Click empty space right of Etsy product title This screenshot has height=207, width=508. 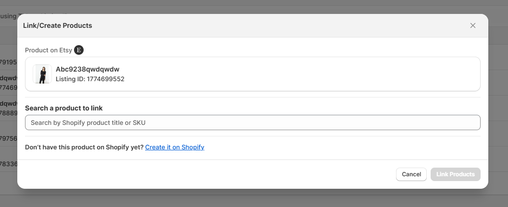click(301, 74)
